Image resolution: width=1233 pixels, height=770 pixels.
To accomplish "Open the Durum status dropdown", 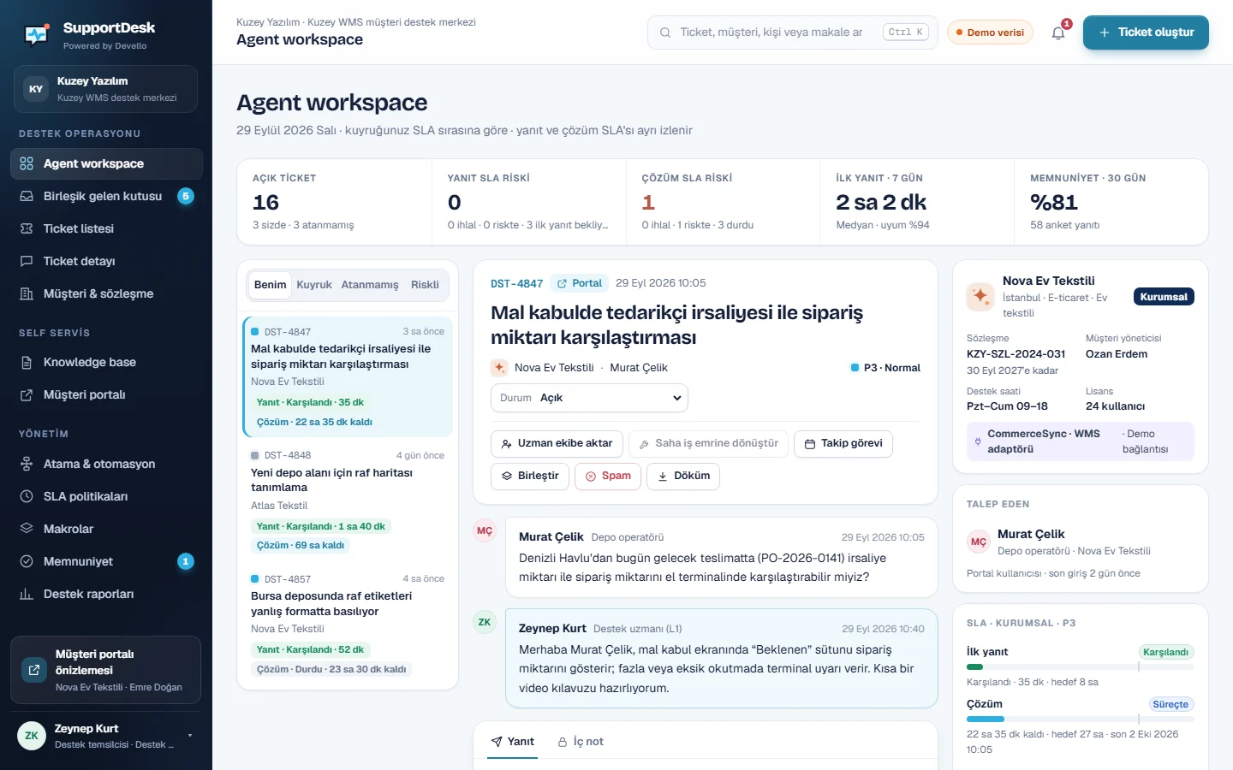I will tap(589, 398).
